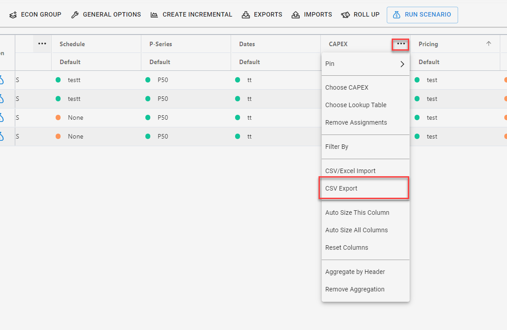Open the EXPORTS button
This screenshot has height=330, width=507.
pos(262,15)
